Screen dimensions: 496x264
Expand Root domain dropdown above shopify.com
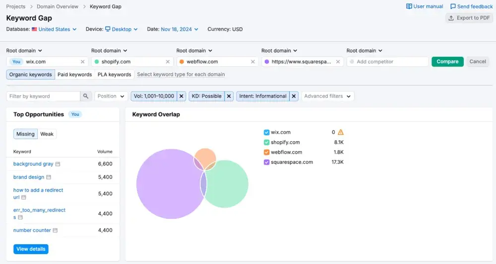[x=109, y=51]
